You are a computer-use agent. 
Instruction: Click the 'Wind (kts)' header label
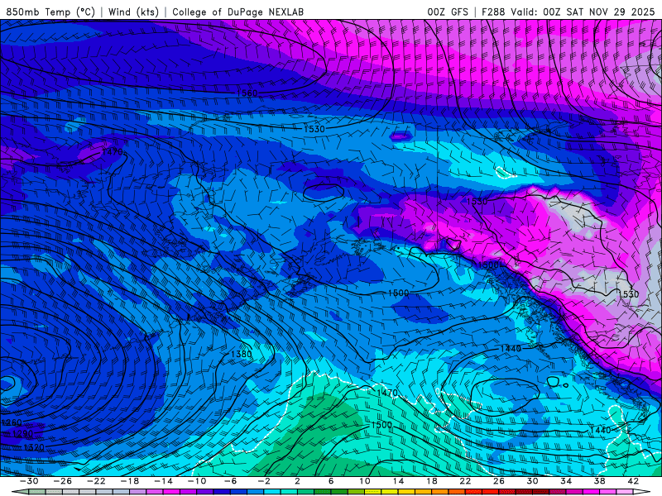click(133, 12)
